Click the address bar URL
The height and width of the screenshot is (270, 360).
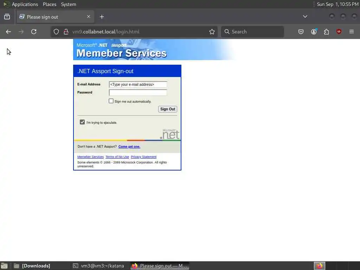[106, 32]
